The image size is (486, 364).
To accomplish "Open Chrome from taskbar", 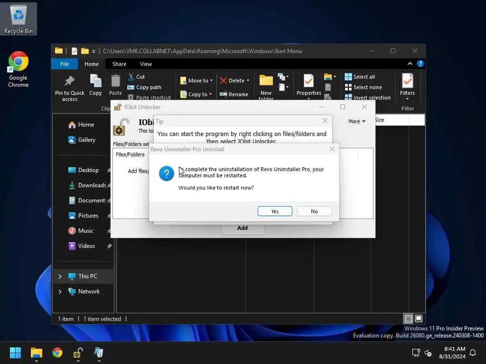I will point(57,353).
